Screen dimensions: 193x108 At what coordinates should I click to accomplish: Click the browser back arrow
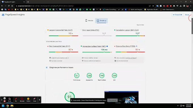(2, 6)
